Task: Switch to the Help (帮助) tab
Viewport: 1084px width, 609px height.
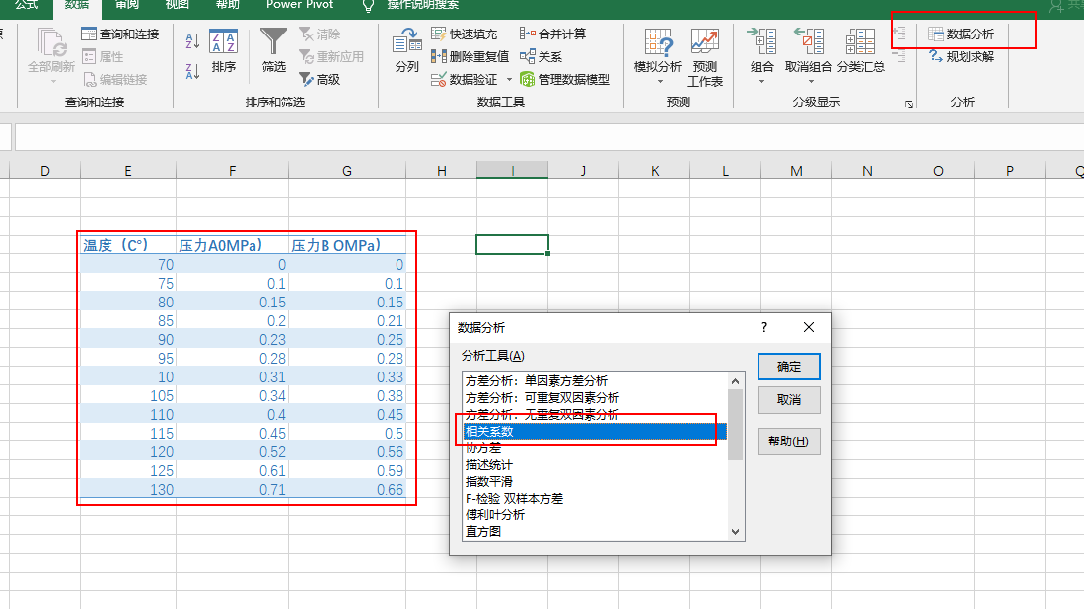Action: (x=228, y=5)
